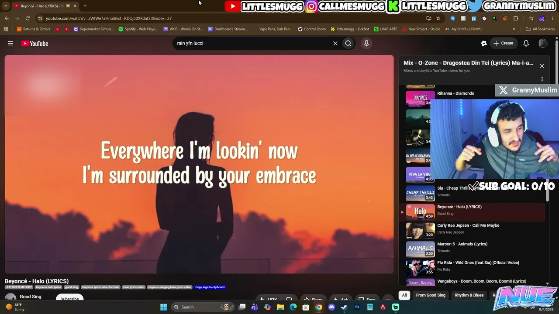This screenshot has width=559, height=314.
Task: Select the All filter chip
Action: (404, 295)
